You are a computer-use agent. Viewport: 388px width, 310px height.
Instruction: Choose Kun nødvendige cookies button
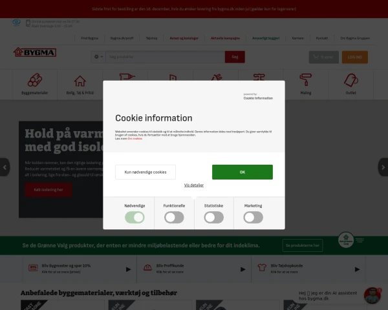point(145,172)
